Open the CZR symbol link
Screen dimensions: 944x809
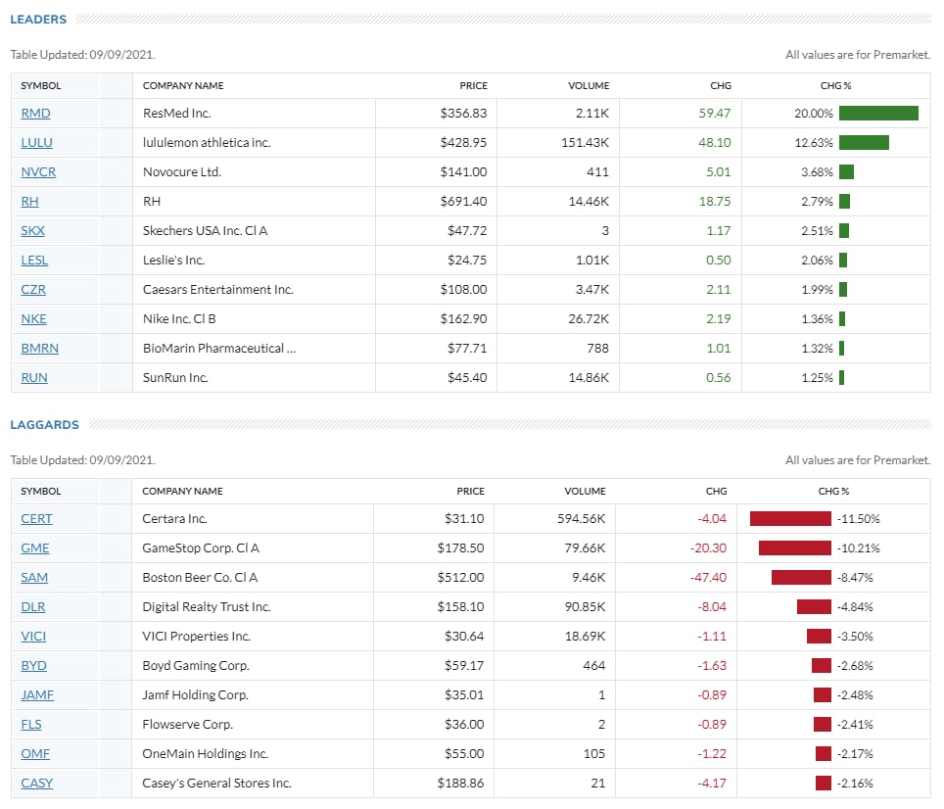[33, 290]
